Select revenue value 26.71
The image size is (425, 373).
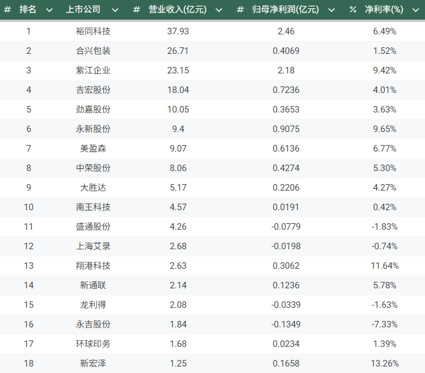[178, 51]
